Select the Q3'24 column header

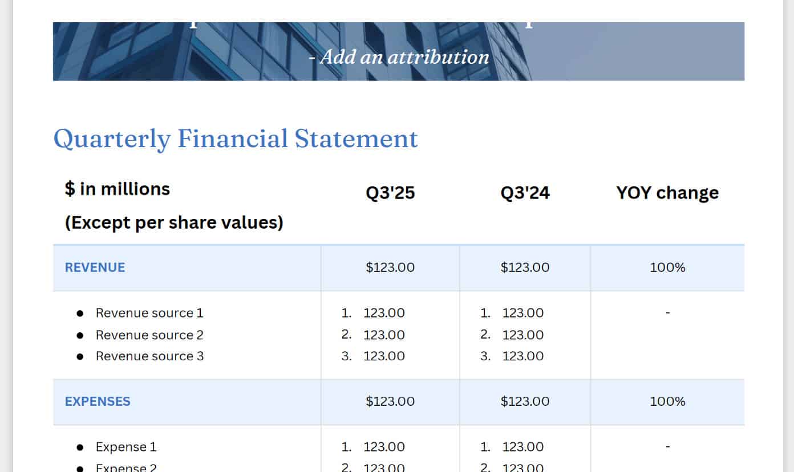click(x=525, y=193)
